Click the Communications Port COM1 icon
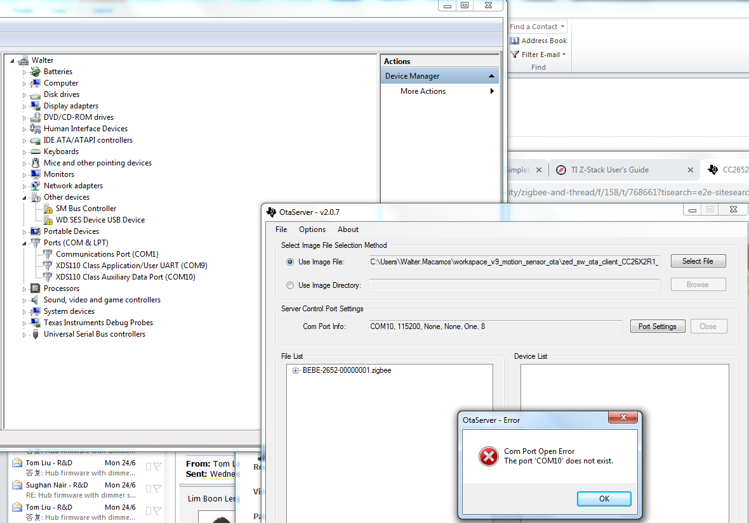 tap(48, 254)
